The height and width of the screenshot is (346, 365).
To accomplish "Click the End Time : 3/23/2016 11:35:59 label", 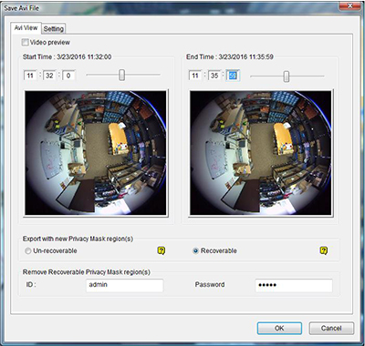I will [230, 56].
